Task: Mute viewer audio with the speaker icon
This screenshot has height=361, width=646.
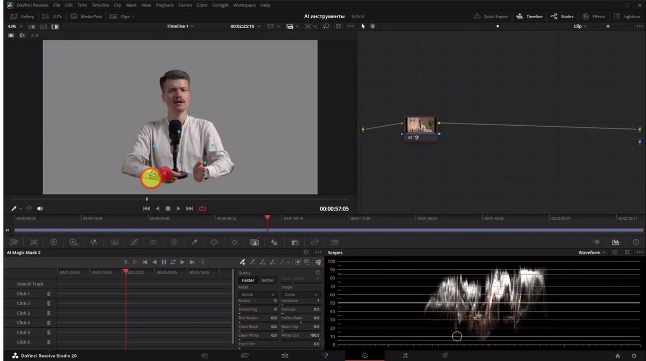Action: coord(40,208)
